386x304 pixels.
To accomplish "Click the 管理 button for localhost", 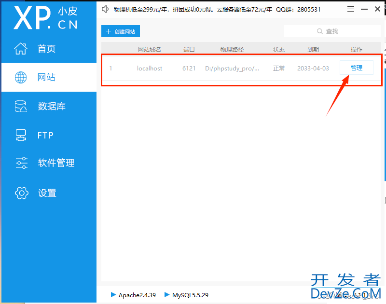I will [357, 68].
